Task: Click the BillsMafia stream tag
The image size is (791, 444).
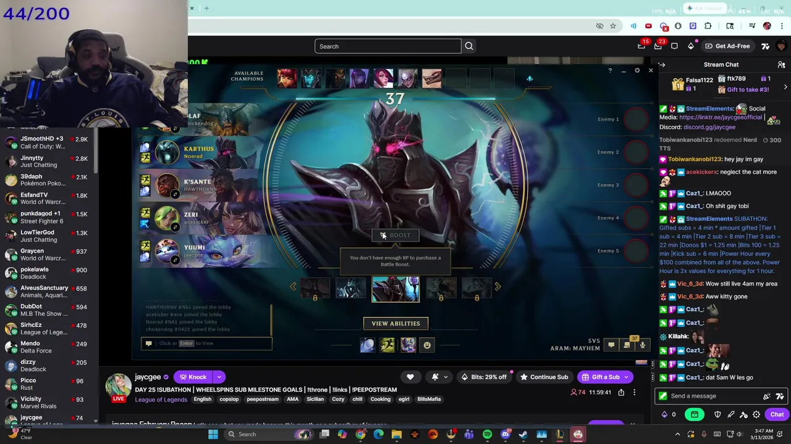Action: pyautogui.click(x=429, y=400)
